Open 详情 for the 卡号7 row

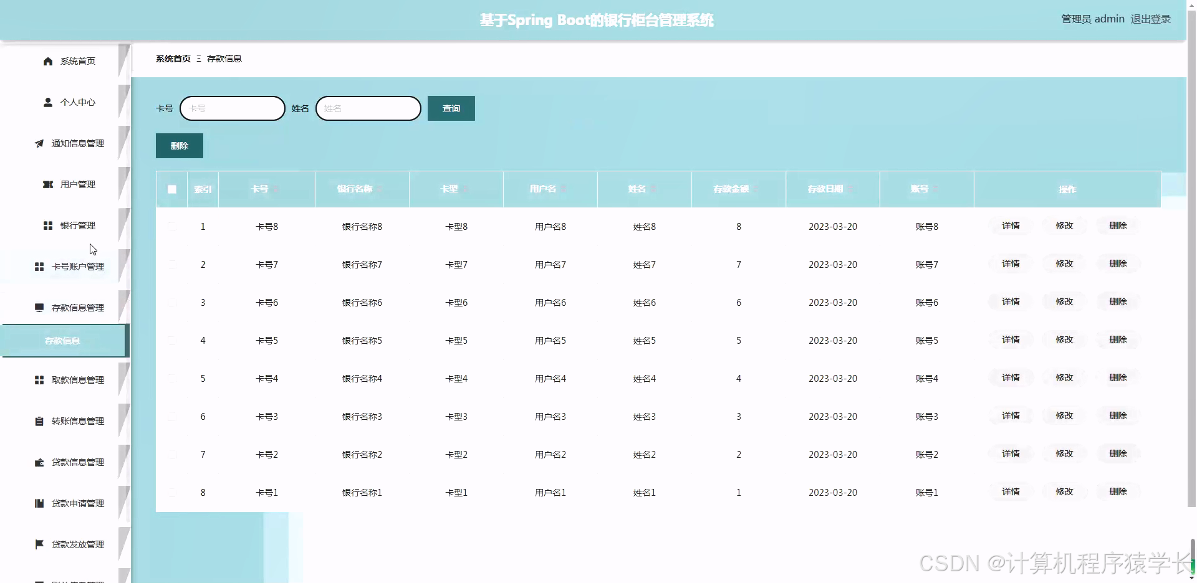1011,264
